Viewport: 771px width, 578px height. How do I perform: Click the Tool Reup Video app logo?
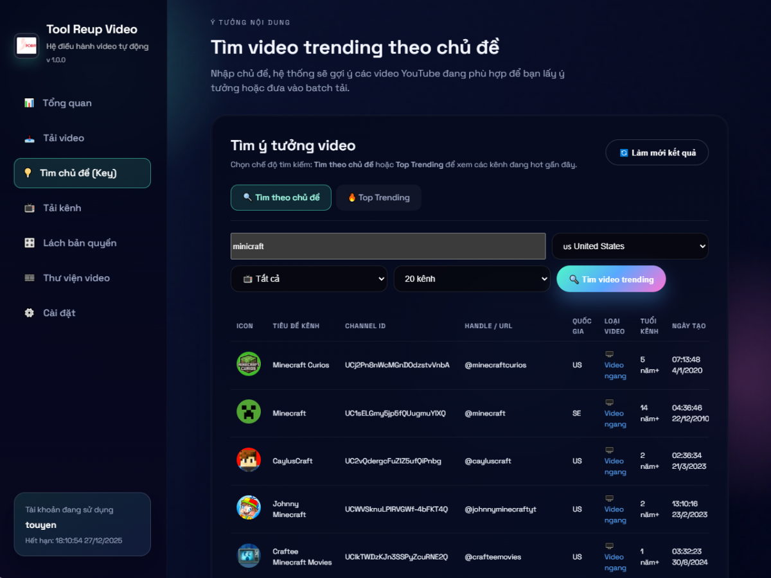[x=26, y=46]
